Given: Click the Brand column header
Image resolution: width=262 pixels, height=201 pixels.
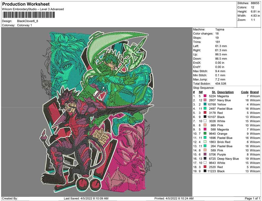Looking at the screenshot, I should (254, 92).
